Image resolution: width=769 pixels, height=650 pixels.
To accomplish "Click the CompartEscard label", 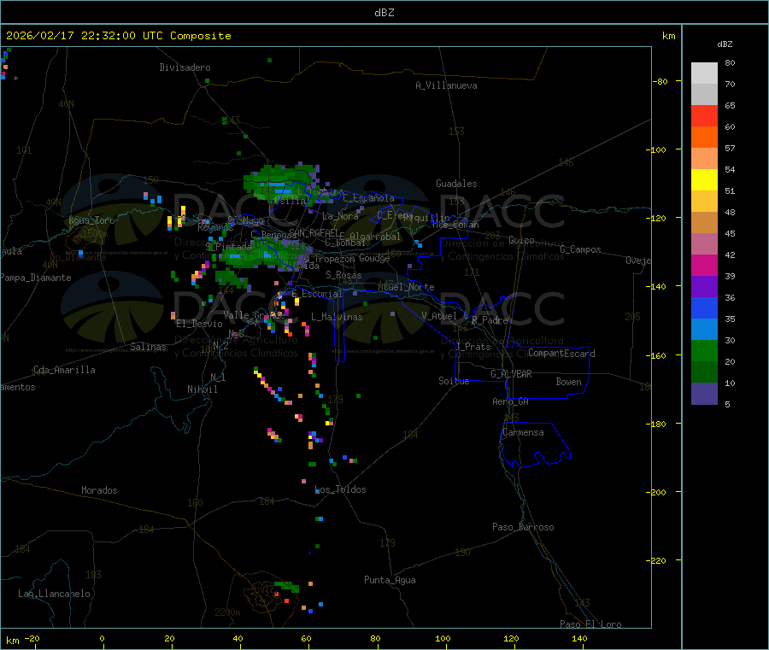I will point(562,354).
